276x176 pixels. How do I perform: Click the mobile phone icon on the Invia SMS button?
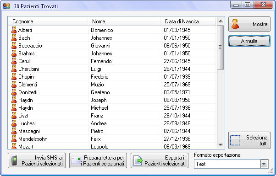(x=14, y=160)
